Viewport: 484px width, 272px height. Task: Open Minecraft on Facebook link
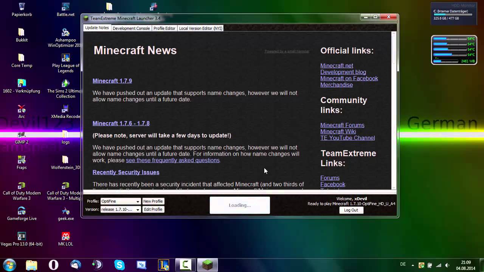click(349, 79)
